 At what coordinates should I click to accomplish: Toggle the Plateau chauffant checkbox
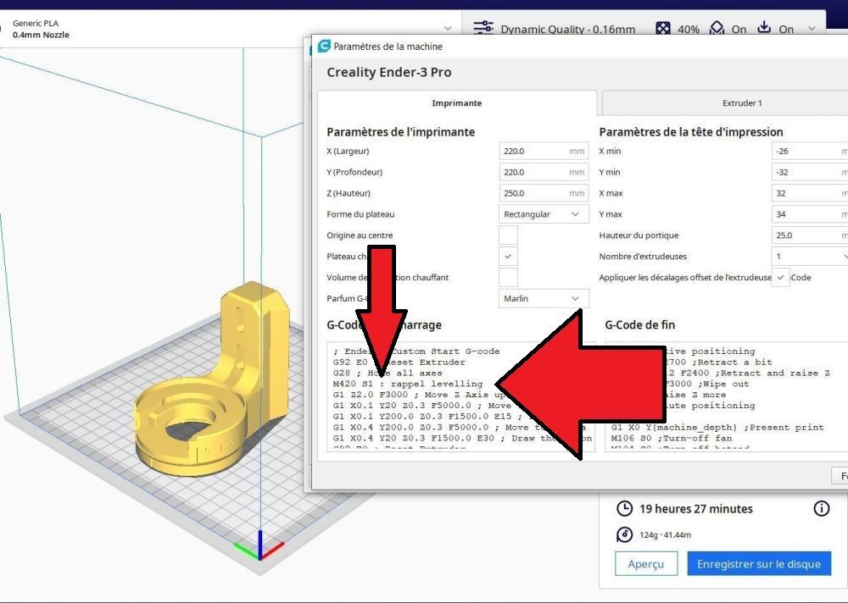tap(508, 256)
